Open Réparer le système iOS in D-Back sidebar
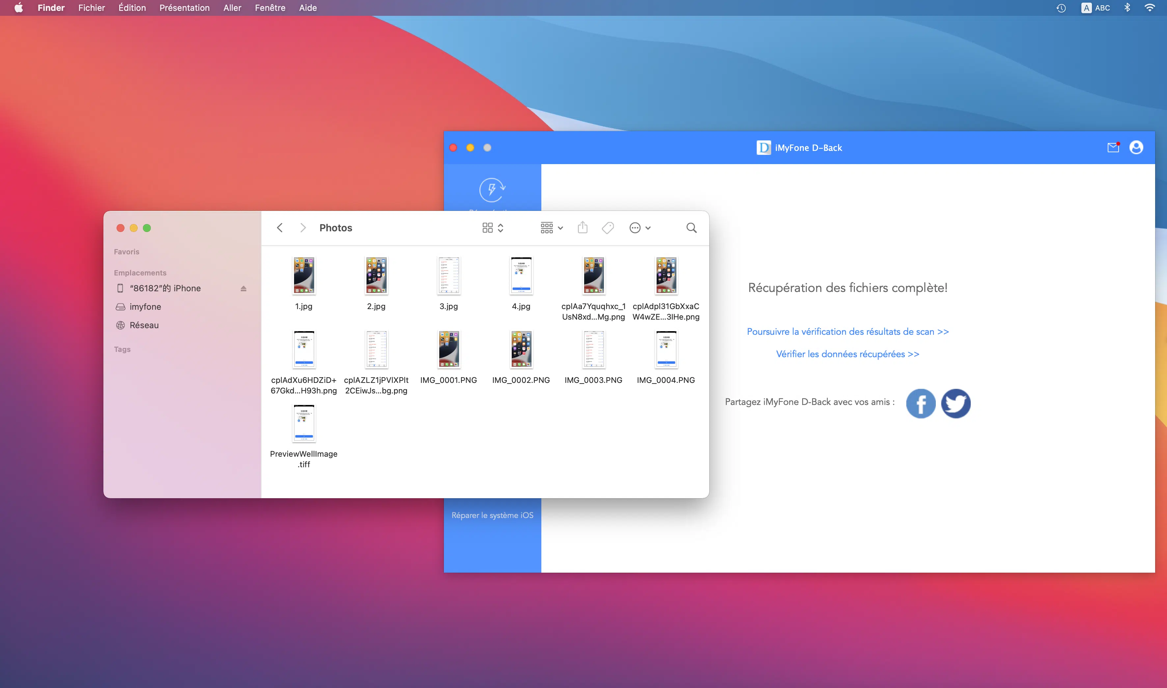This screenshot has width=1167, height=688. 492,515
